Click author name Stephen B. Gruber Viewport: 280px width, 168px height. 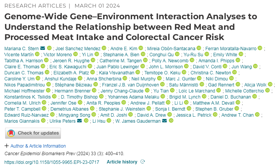214,109
